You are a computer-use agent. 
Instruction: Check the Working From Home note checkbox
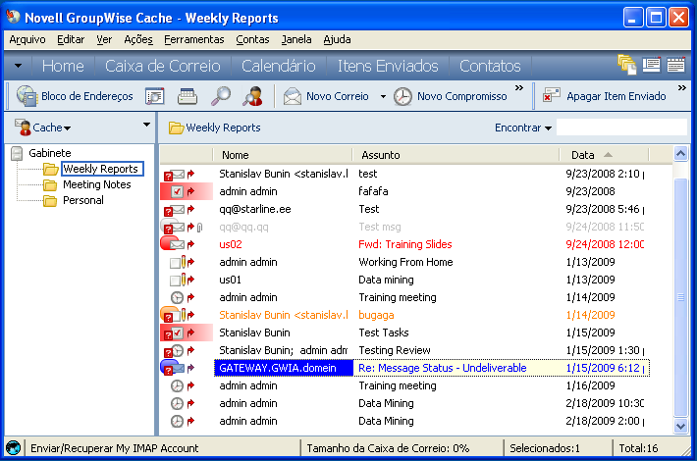click(174, 263)
